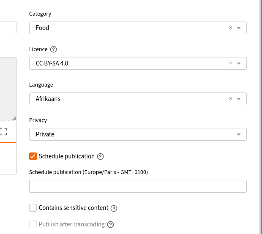262x234 pixels.
Task: Open the Licence dropdown arrow
Action: click(x=239, y=63)
